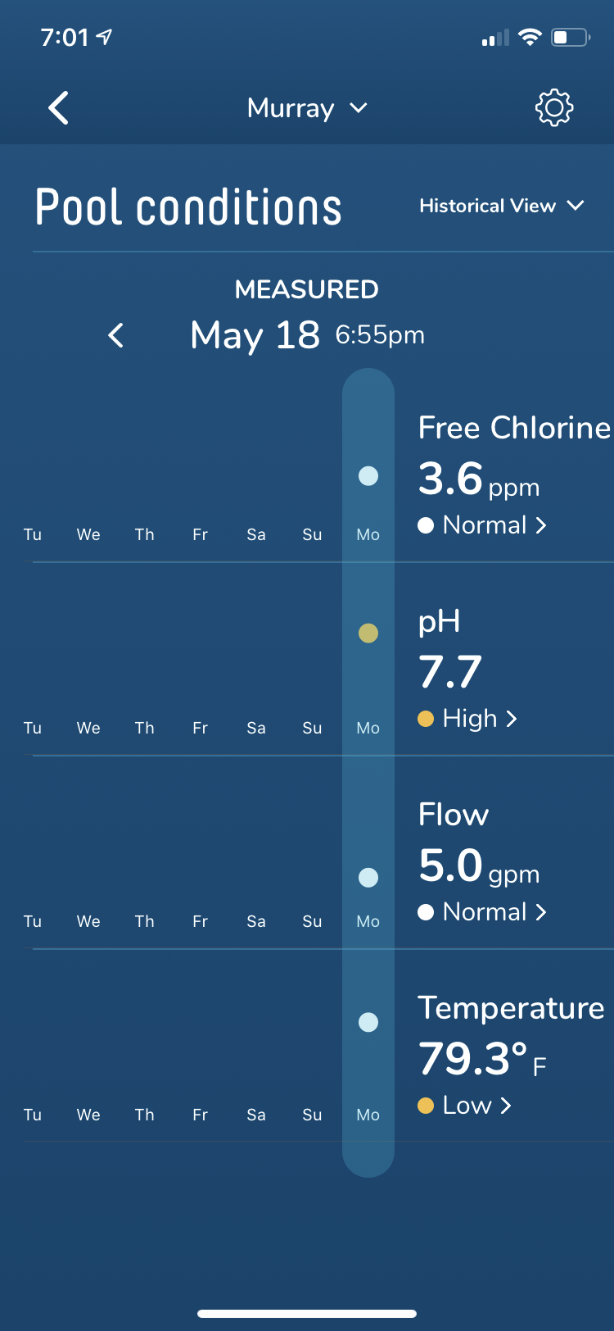Expand the Historical View dropdown
614x1331 pixels.
[x=502, y=206]
